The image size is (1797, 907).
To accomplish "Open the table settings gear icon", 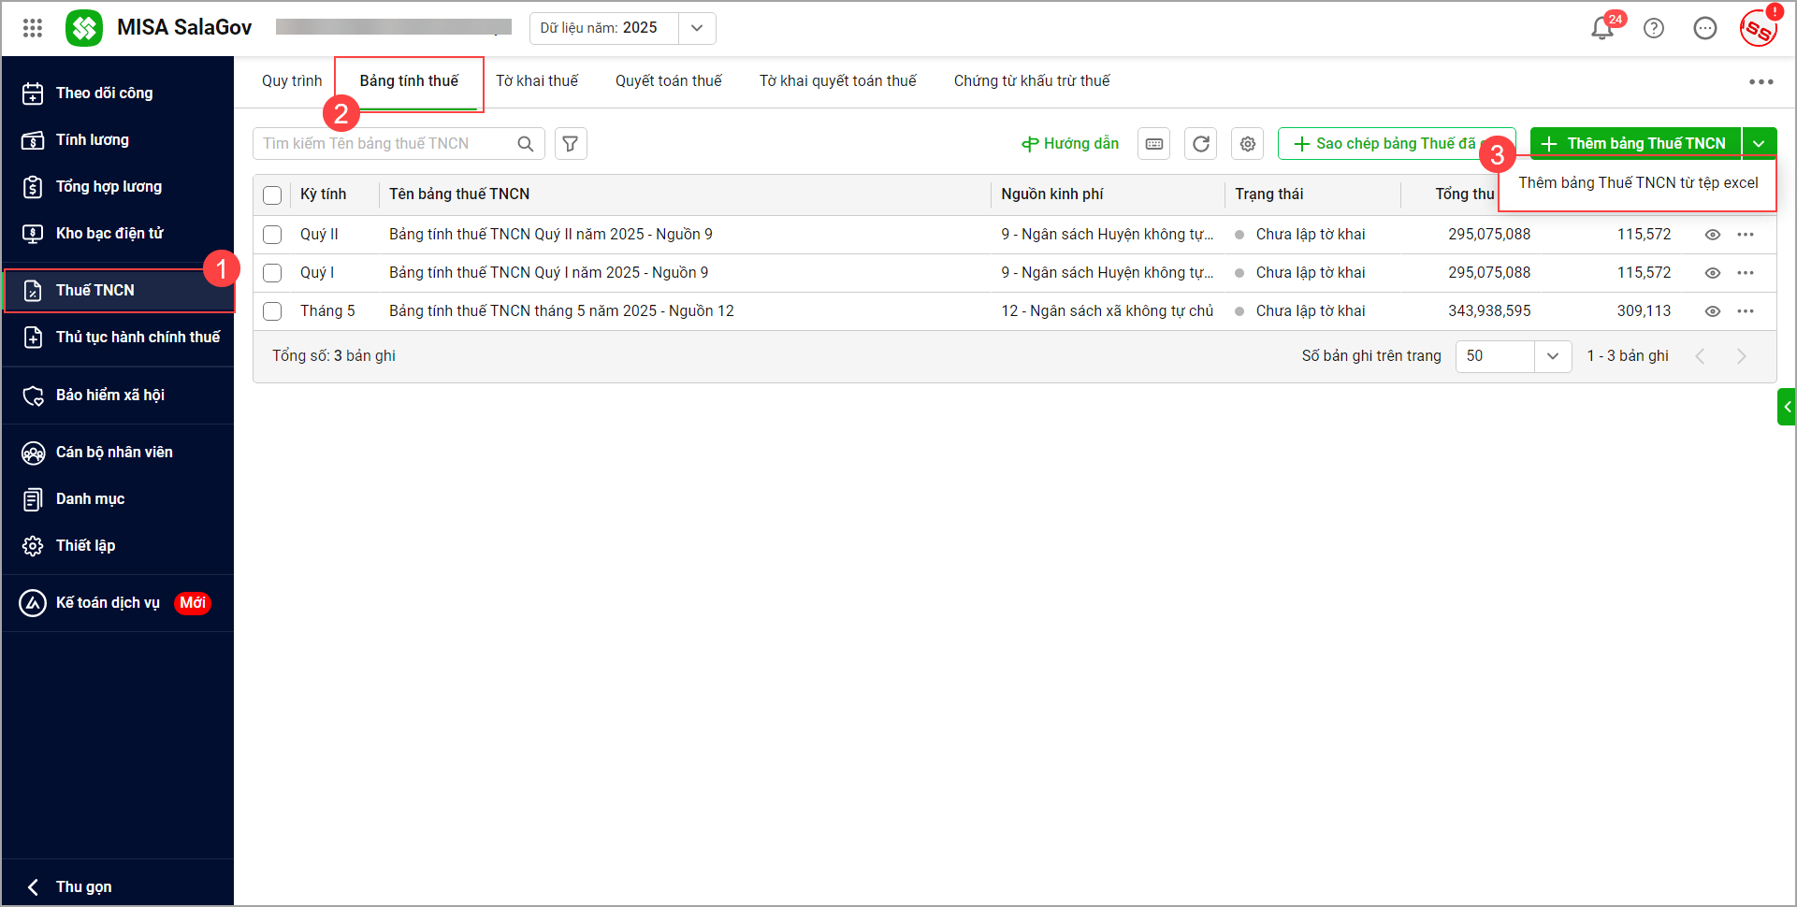I will click(1248, 144).
